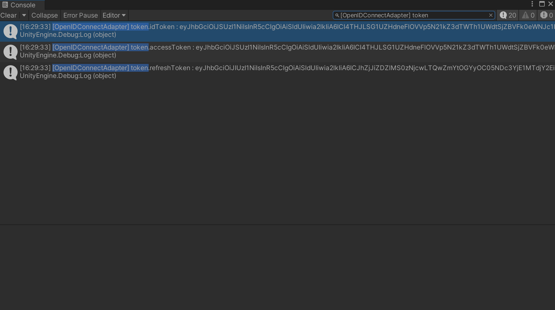Viewport: 555px width, 310px height.
Task: Select the accessToken log message row
Action: (271, 51)
